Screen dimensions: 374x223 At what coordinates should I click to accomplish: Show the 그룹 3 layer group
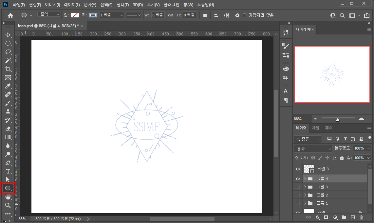point(298,187)
